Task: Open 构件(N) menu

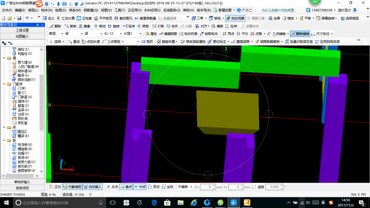Action: click(x=47, y=10)
